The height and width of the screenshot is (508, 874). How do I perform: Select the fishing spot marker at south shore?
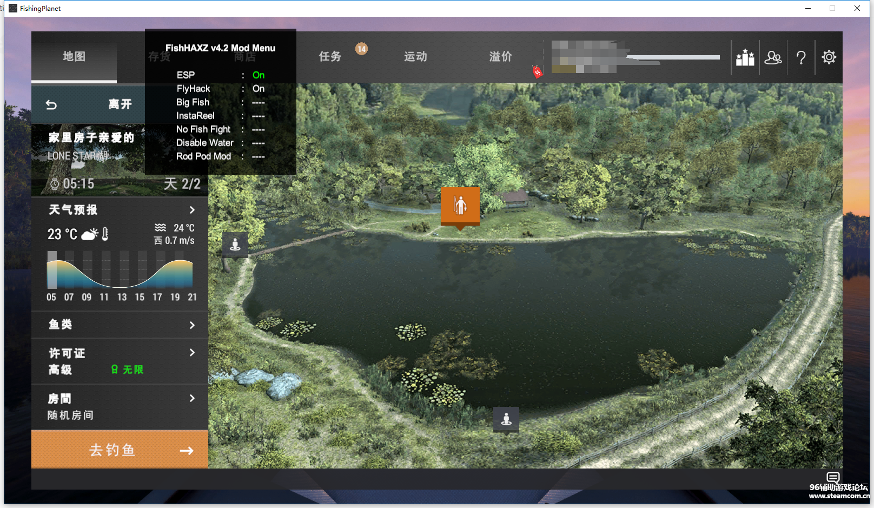[506, 419]
